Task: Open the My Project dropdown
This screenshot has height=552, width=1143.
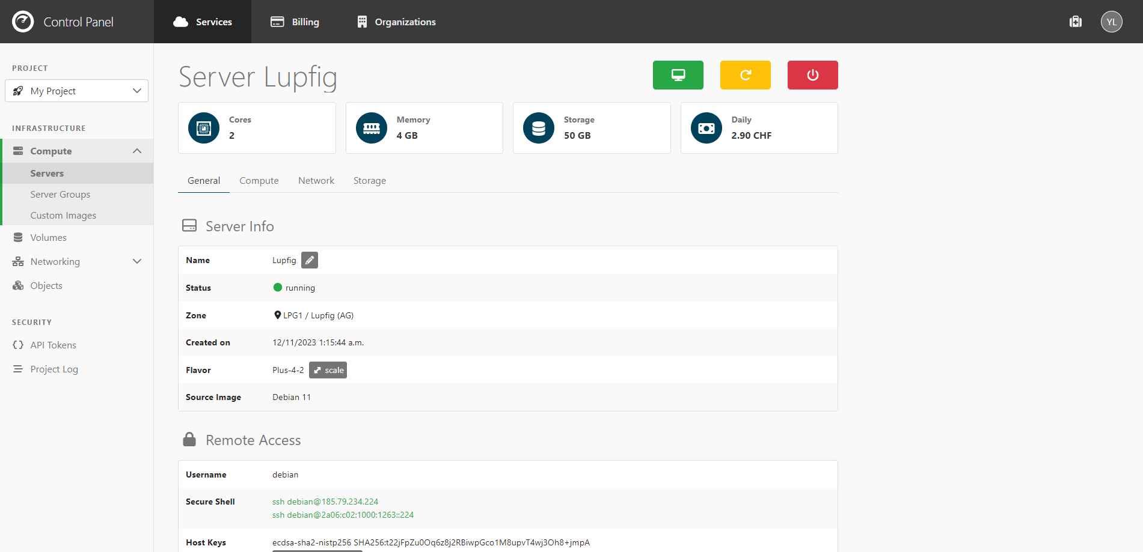Action: 76,91
